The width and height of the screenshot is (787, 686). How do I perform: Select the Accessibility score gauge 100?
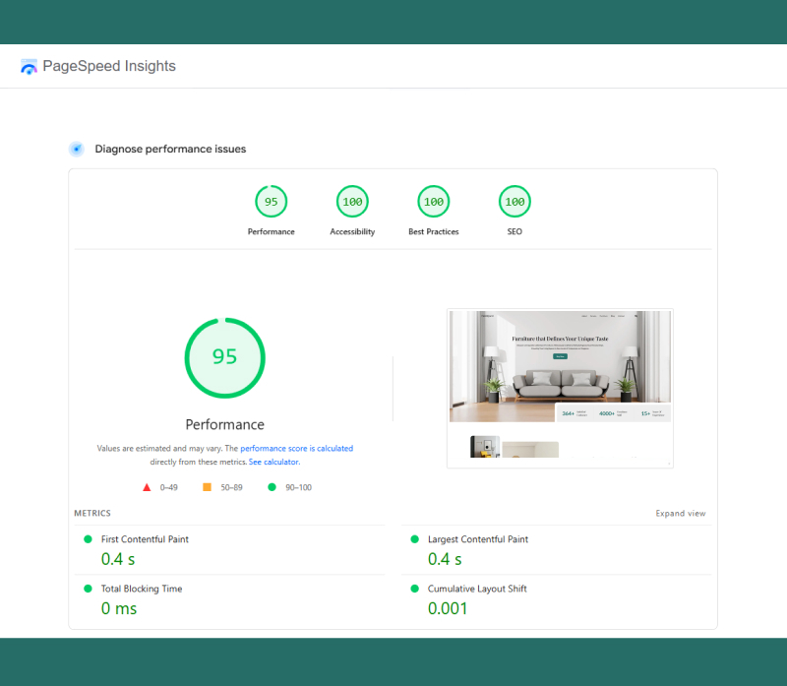pyautogui.click(x=352, y=202)
